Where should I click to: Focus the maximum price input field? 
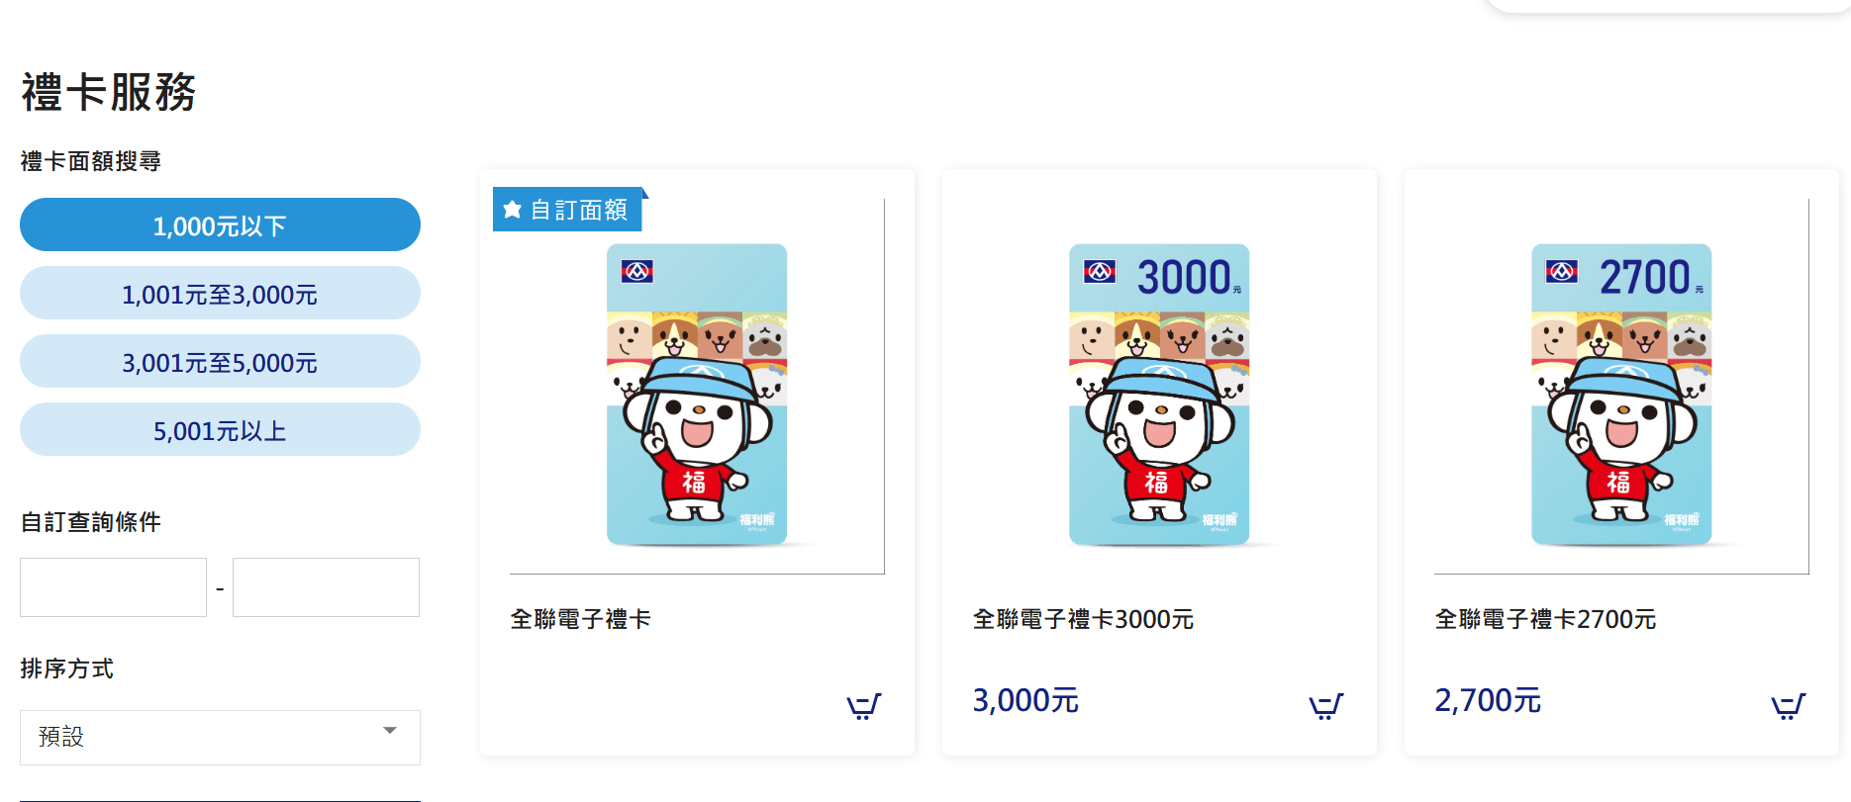point(326,587)
